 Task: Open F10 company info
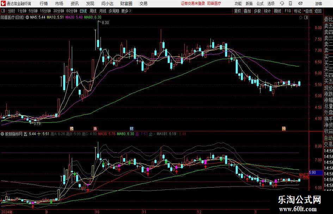(288, 11)
